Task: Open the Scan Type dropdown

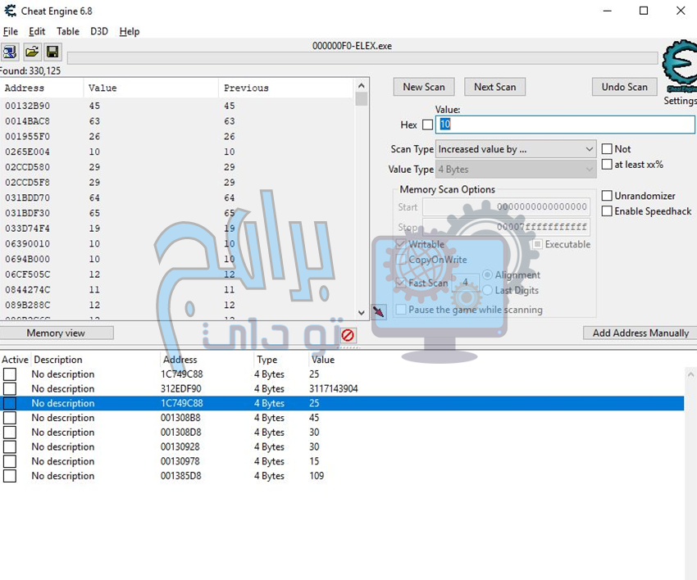Action: [x=516, y=149]
